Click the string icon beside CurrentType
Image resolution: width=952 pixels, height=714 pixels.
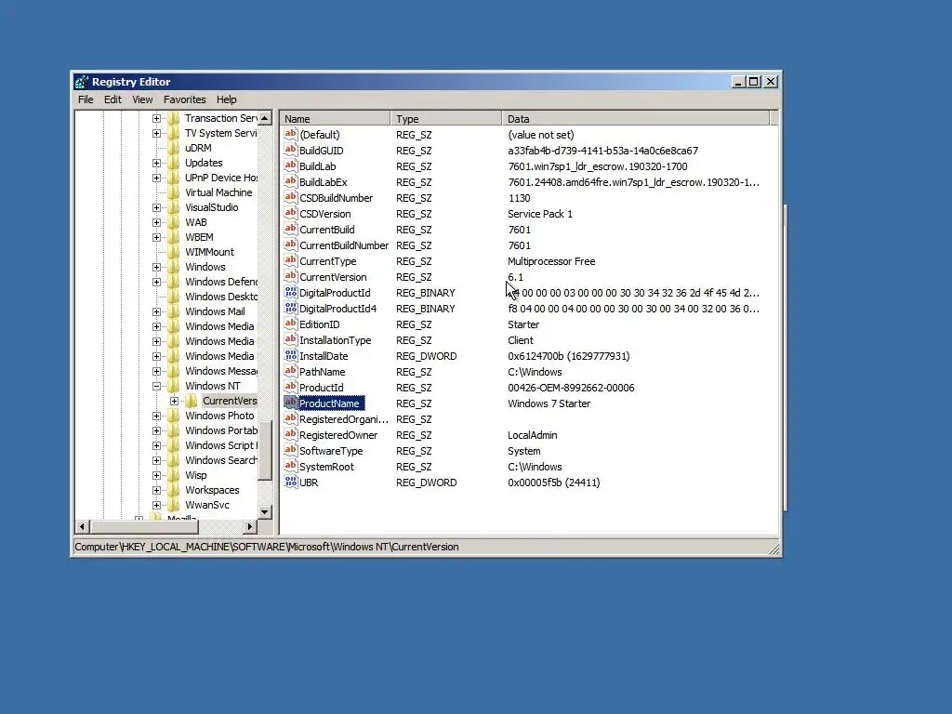[x=291, y=260]
